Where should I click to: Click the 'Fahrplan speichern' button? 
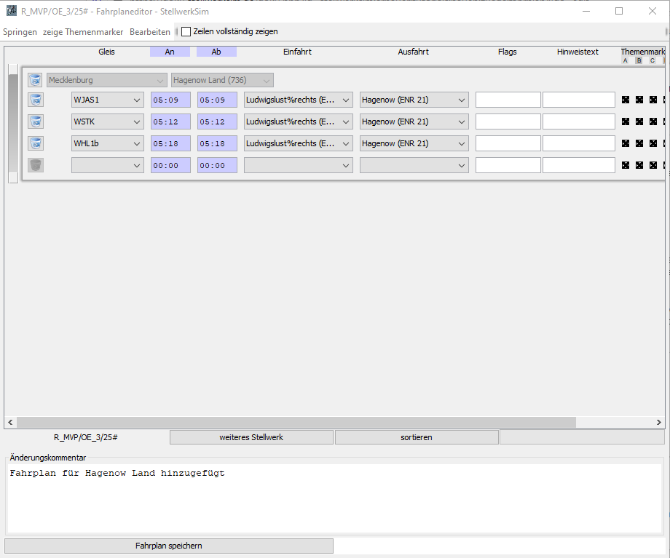point(169,546)
